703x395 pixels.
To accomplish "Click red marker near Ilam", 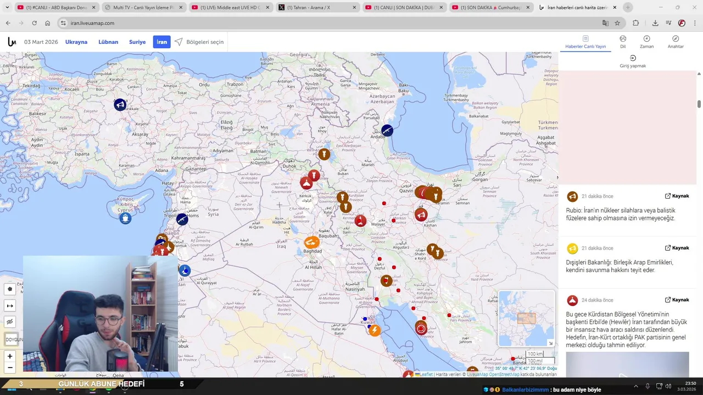I will point(360,221).
